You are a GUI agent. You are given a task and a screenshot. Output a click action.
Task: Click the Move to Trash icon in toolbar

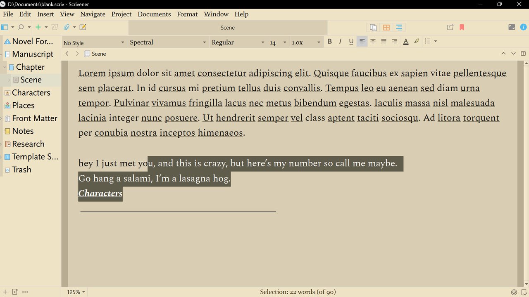(55, 27)
